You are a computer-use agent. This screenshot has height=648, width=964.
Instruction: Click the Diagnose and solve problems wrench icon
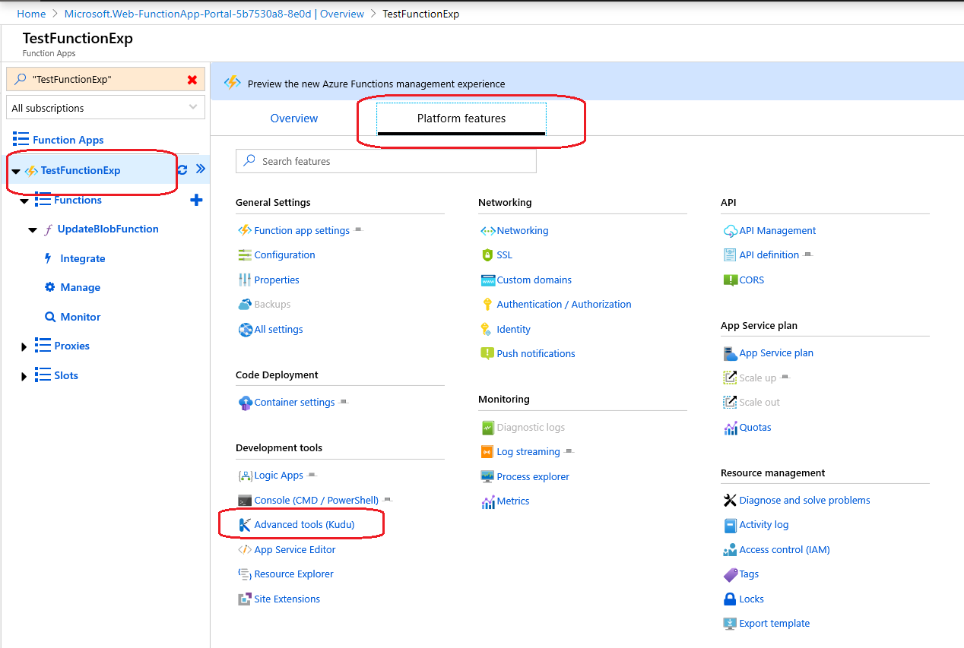(x=730, y=501)
